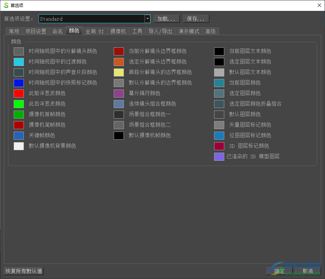Click the green 此后洋葱皮颜色 swatch
Viewport: 325px width, 279px height.
[19, 104]
